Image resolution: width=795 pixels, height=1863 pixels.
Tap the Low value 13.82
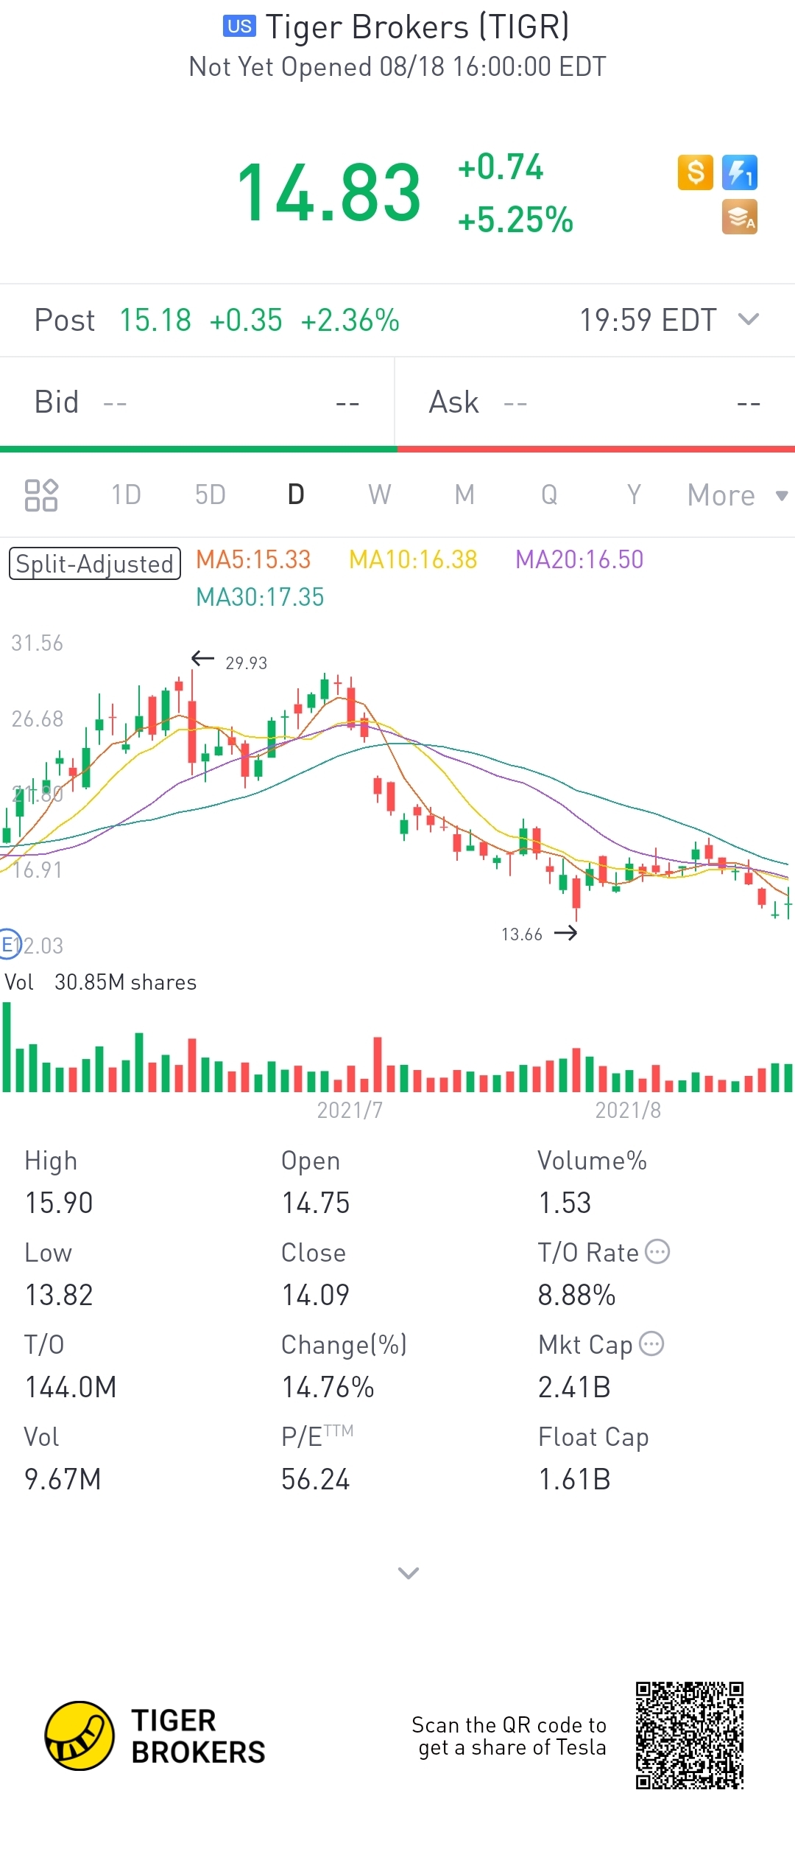(x=59, y=1296)
